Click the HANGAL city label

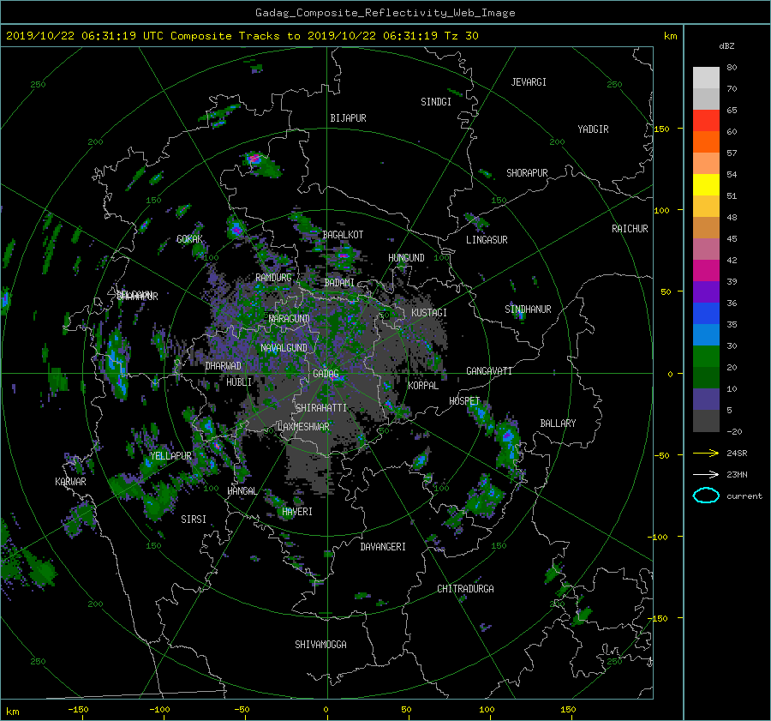(x=242, y=491)
